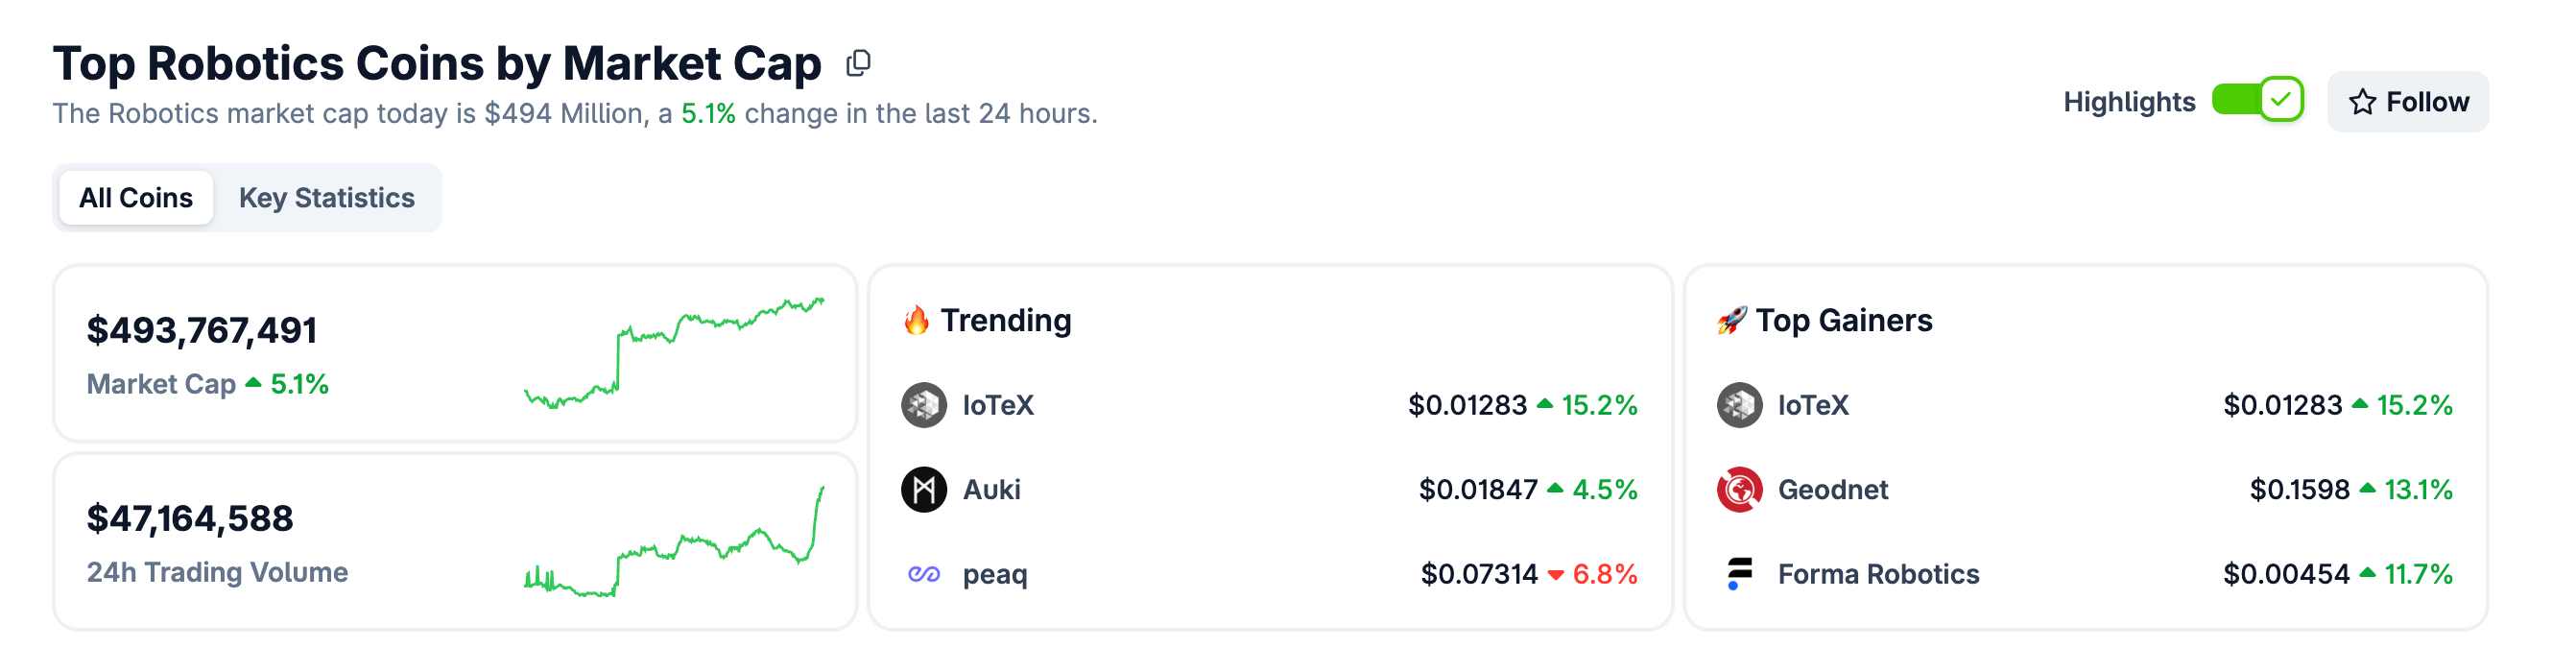Click the Trending section heading
Screen dimensions: 2576x672
pos(1005,320)
